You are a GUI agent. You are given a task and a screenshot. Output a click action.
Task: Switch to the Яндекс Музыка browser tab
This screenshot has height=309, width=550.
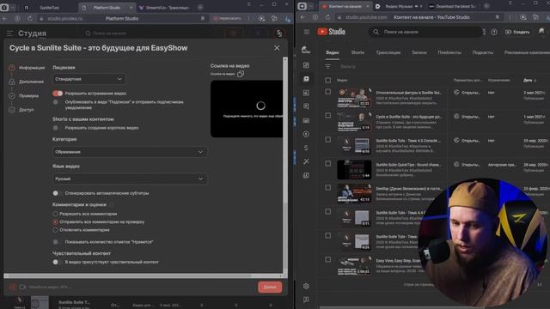tap(399, 6)
